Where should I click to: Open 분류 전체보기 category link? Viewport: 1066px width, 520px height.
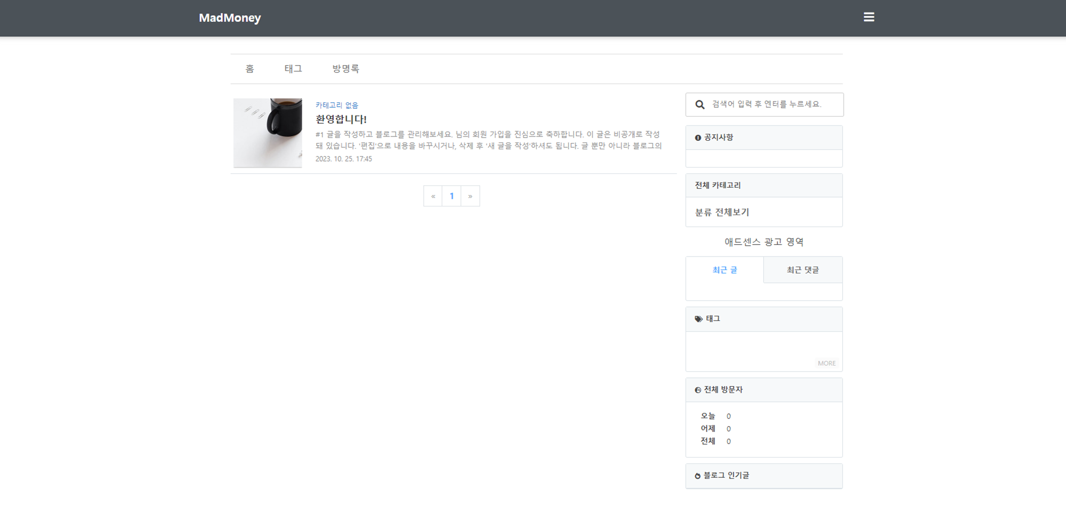coord(722,212)
